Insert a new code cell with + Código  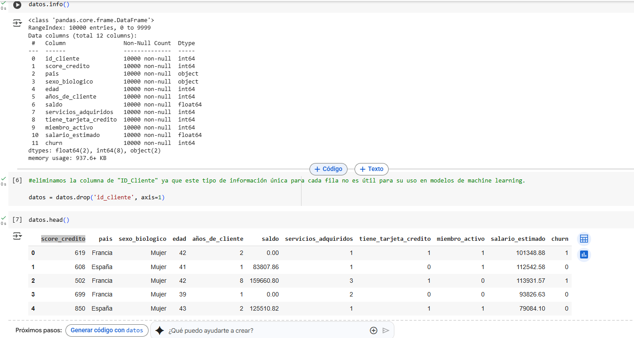[x=328, y=169]
